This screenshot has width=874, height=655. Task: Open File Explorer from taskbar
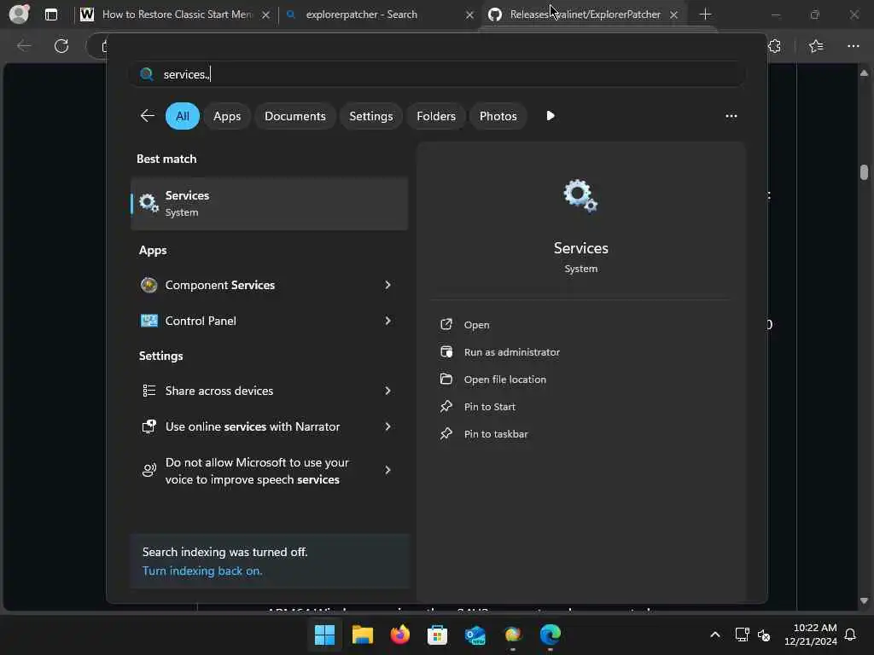362,635
